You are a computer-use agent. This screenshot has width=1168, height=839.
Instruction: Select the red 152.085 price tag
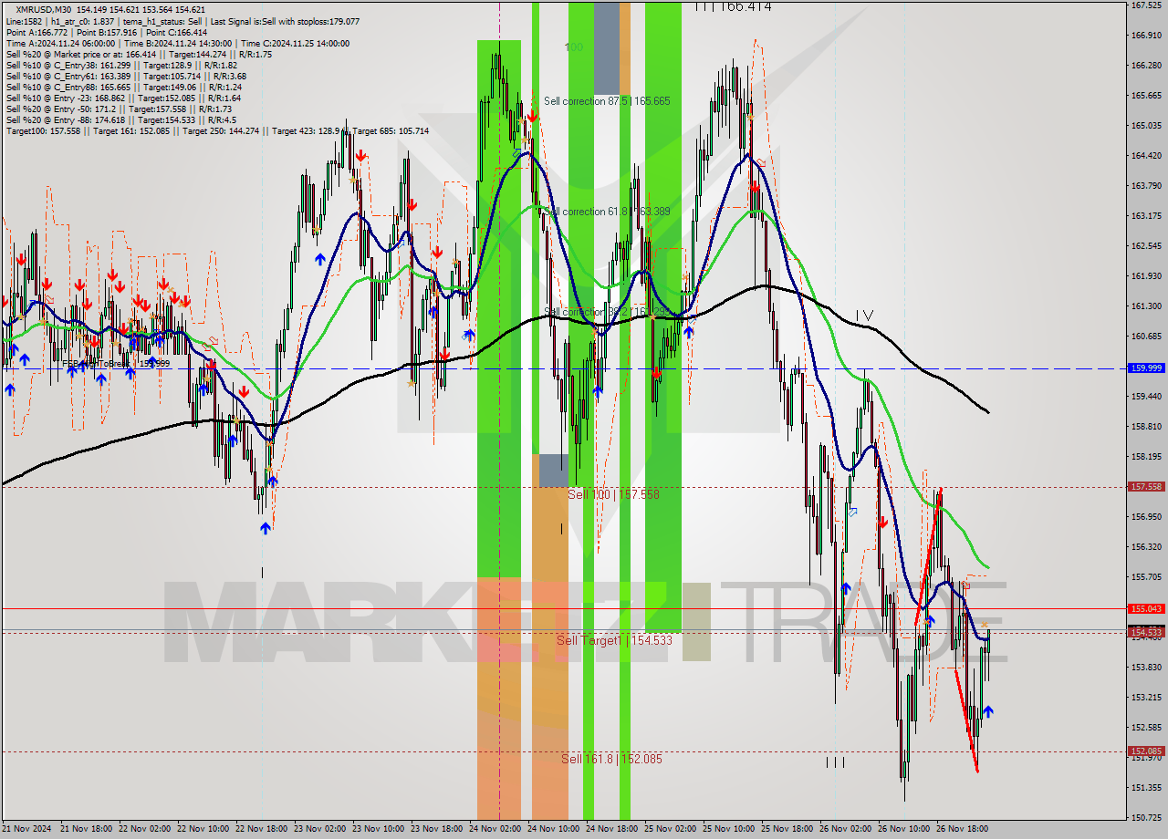click(x=1146, y=751)
